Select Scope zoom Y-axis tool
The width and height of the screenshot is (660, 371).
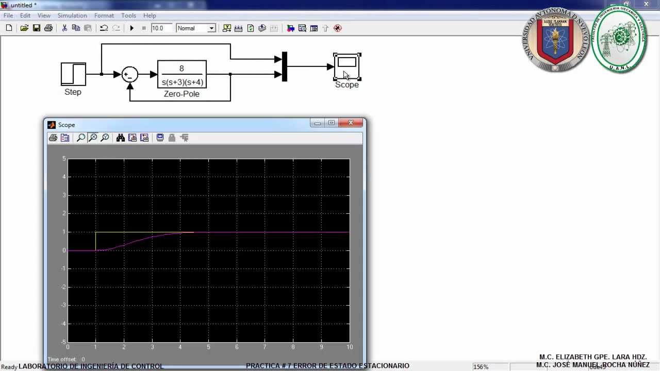coord(105,138)
